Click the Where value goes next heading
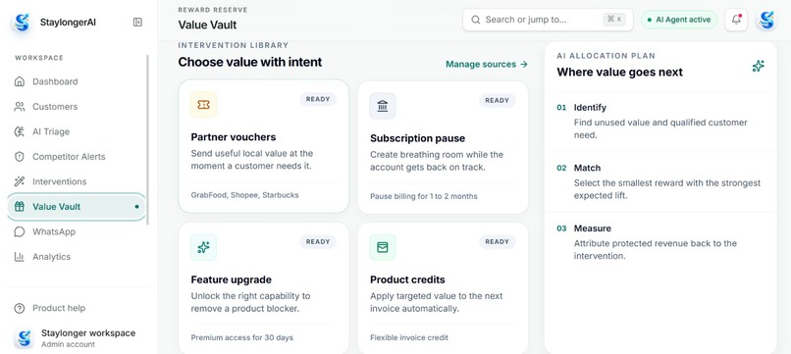This screenshot has width=791, height=354. pos(619,73)
